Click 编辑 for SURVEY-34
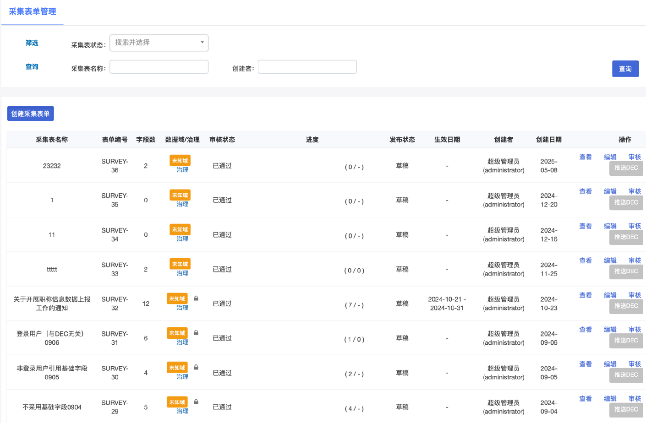646x423 pixels. tap(610, 226)
